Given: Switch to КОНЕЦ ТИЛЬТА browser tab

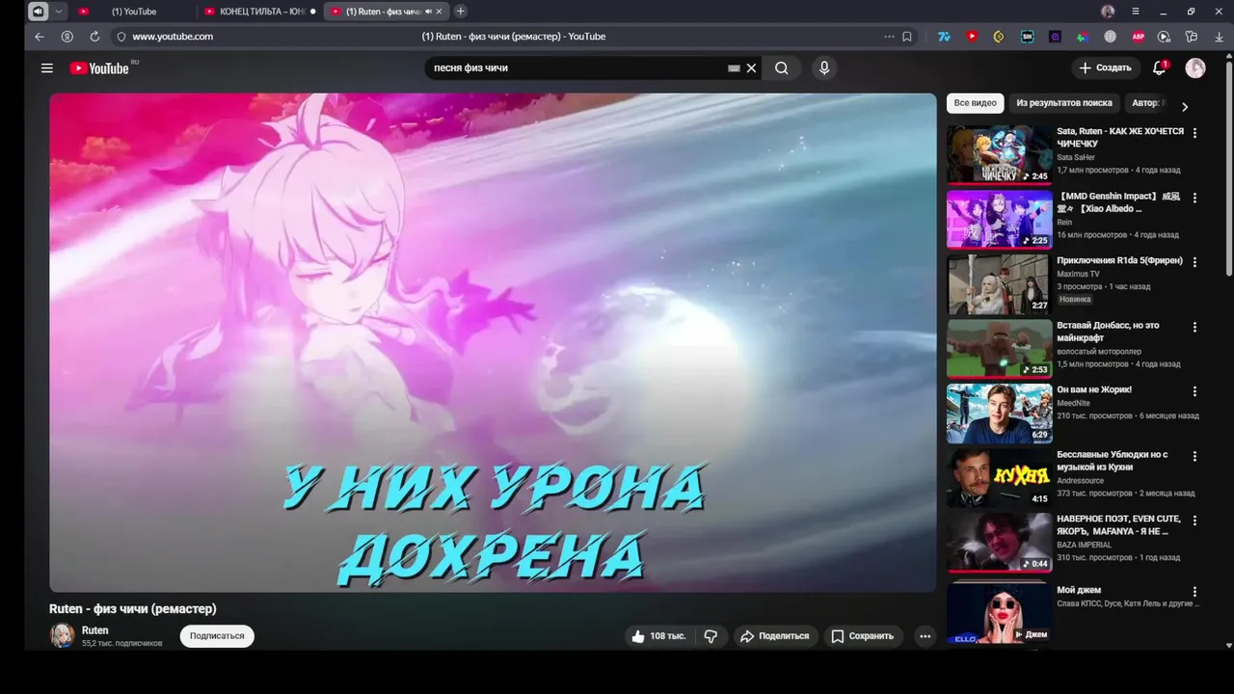Looking at the screenshot, I should pos(258,12).
